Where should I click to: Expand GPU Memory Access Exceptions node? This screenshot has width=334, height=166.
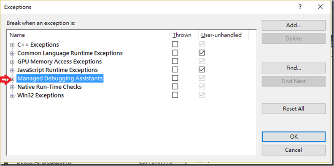[x=12, y=62]
